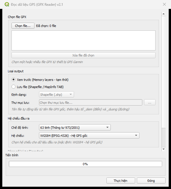The image size is (171, 189).
Task: Click the hint text about GPS Garmin files
Action: (47, 62)
